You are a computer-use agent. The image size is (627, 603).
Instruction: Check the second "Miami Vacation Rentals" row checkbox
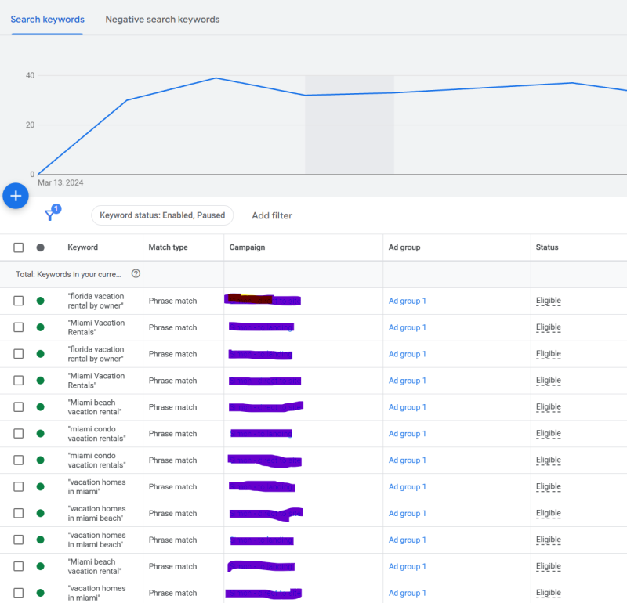point(18,381)
